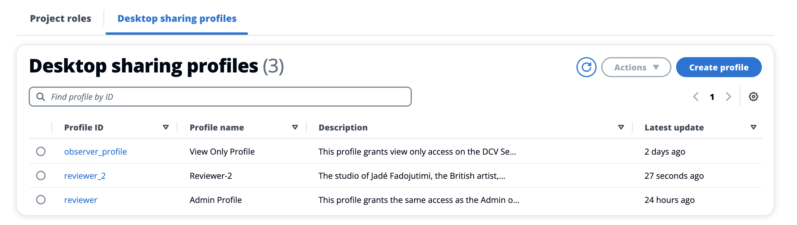The height and width of the screenshot is (225, 797).
Task: Open the Profile name column filter icon
Action: [295, 127]
